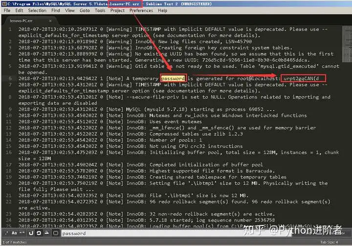Image resolution: width=352 pixels, height=246 pixels.
Task: Click line number 9 in gutter
Action: (10, 109)
